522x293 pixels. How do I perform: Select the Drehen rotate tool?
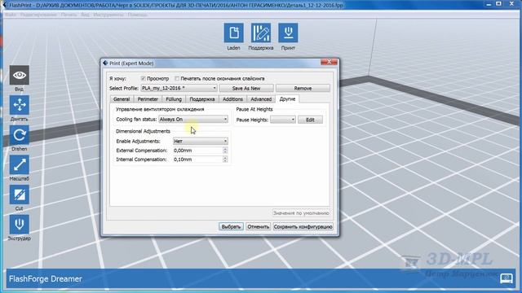20,135
